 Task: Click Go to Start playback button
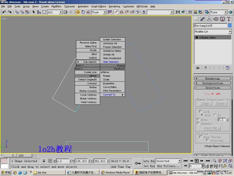click(185, 161)
